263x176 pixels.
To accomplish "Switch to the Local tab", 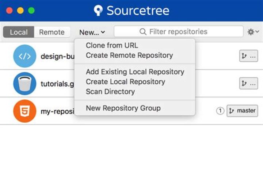I will (19, 32).
